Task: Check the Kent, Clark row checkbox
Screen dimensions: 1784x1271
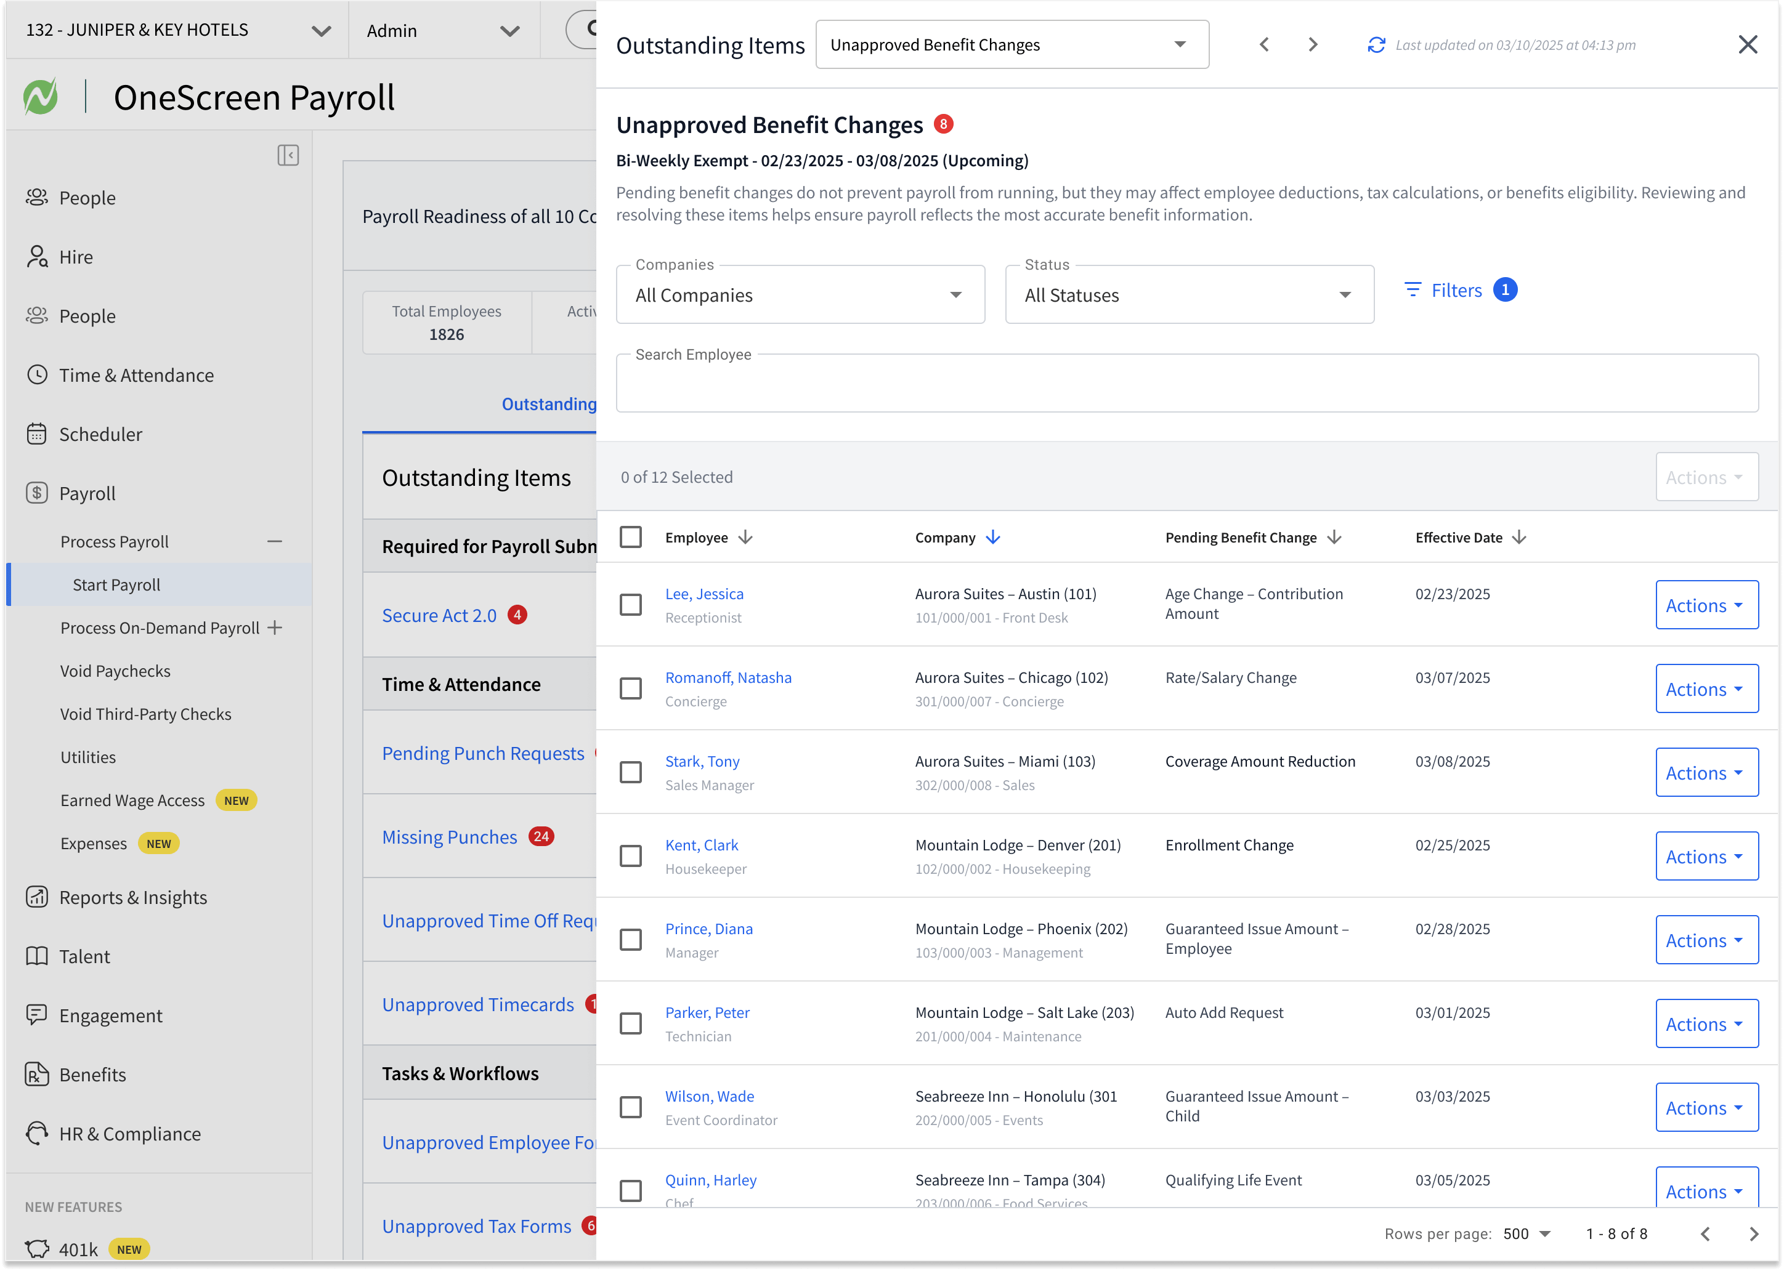Action: (x=630, y=855)
